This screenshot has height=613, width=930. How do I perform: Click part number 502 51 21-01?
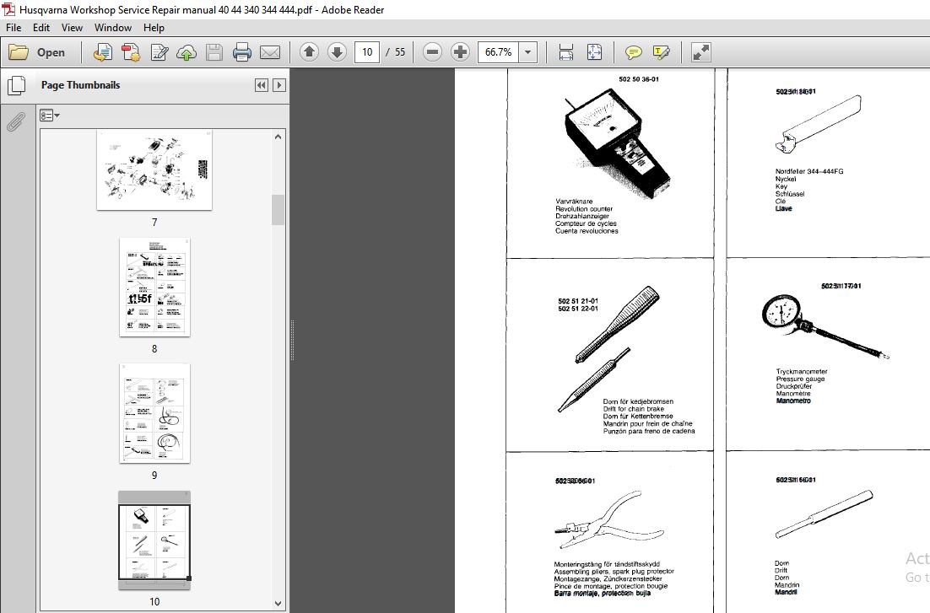(578, 301)
